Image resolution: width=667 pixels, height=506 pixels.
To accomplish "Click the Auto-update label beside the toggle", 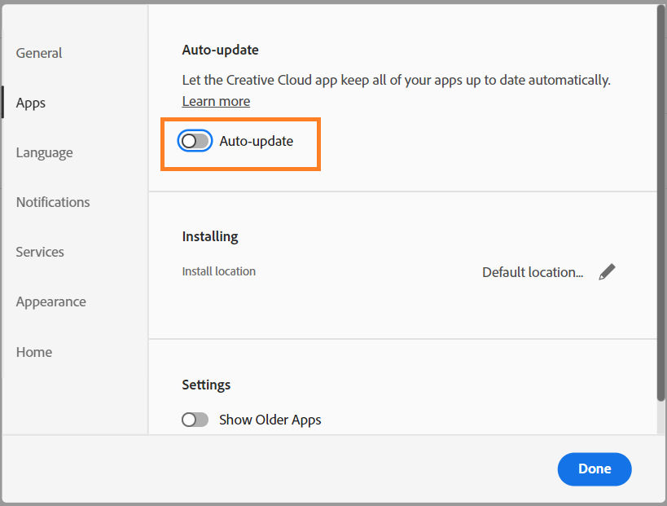I will 256,141.
